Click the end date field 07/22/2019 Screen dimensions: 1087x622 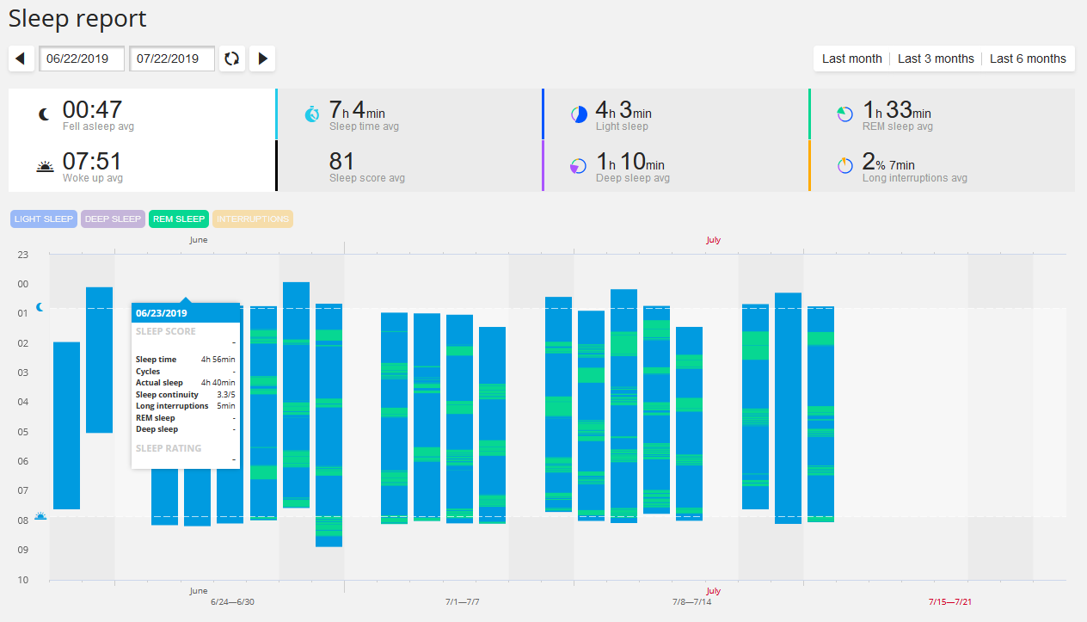(172, 59)
